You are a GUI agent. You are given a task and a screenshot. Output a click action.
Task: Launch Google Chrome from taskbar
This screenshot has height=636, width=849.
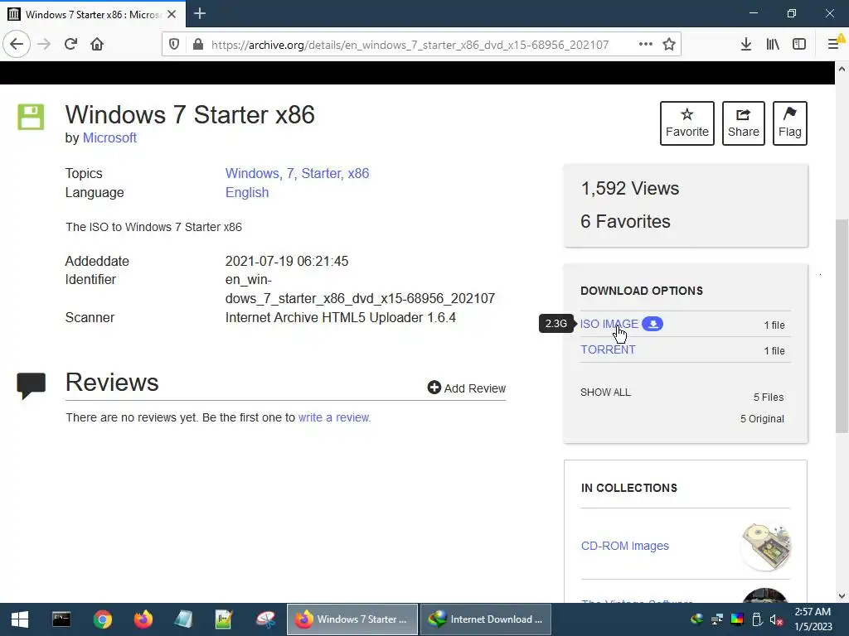pyautogui.click(x=102, y=619)
